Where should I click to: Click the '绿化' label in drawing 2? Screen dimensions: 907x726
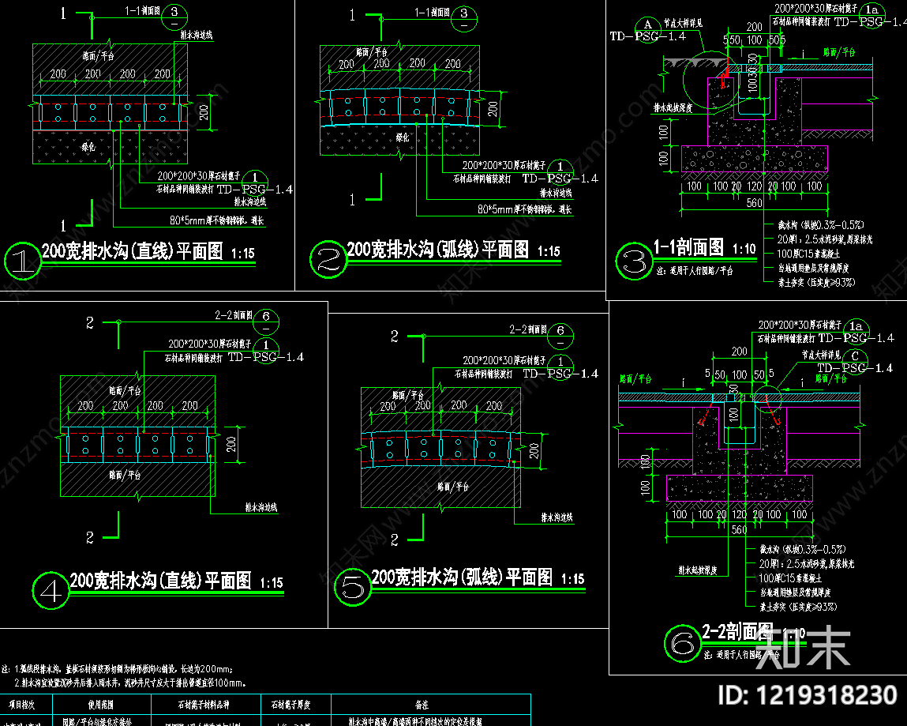point(403,137)
